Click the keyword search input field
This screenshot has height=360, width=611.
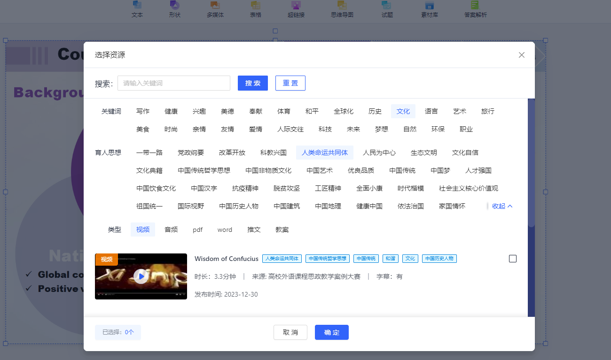pyautogui.click(x=174, y=83)
